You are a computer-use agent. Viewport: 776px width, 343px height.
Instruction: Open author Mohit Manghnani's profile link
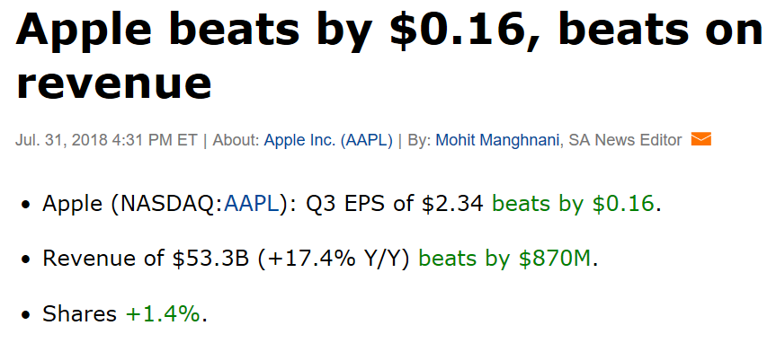497,140
